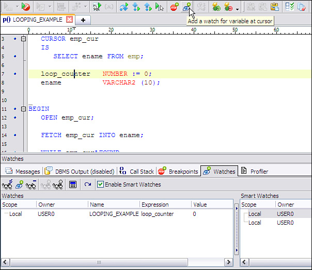
Task: Click the Smart Watches scroll left arrow
Action: pos(244,262)
